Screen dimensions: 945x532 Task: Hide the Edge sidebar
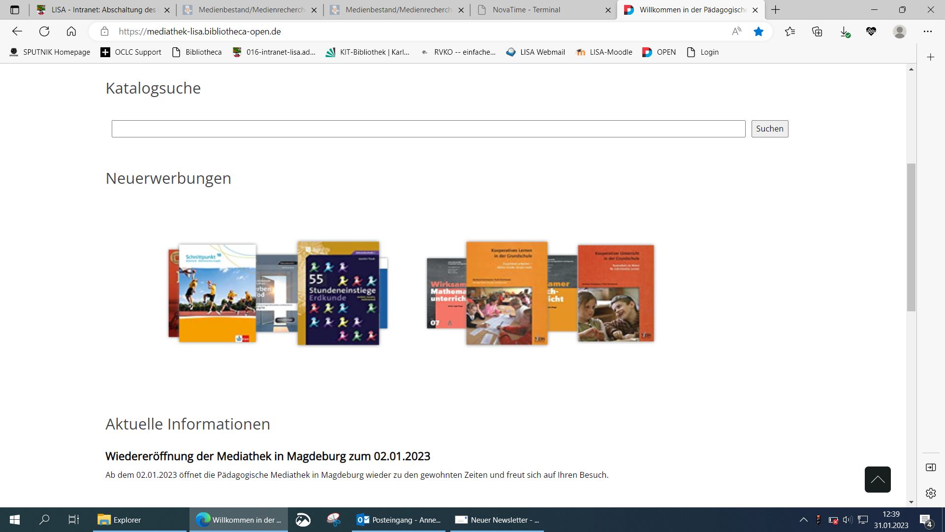[931, 467]
